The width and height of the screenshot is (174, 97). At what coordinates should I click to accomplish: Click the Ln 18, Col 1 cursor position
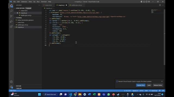click(x=128, y=91)
